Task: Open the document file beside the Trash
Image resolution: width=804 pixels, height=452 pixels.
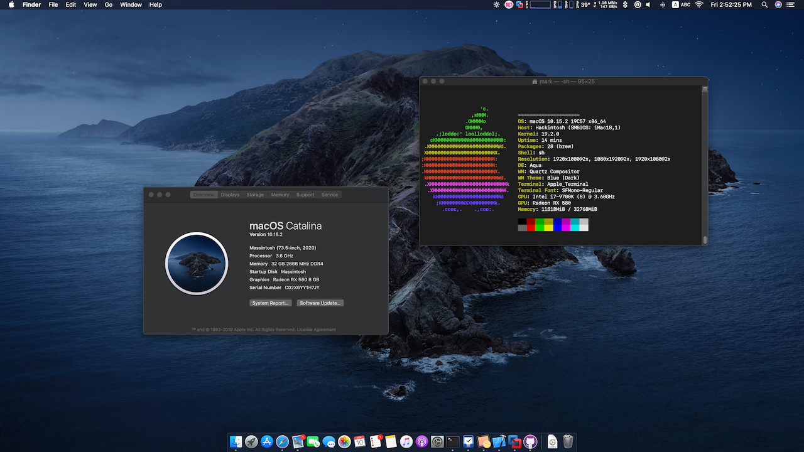Action: pos(552,442)
